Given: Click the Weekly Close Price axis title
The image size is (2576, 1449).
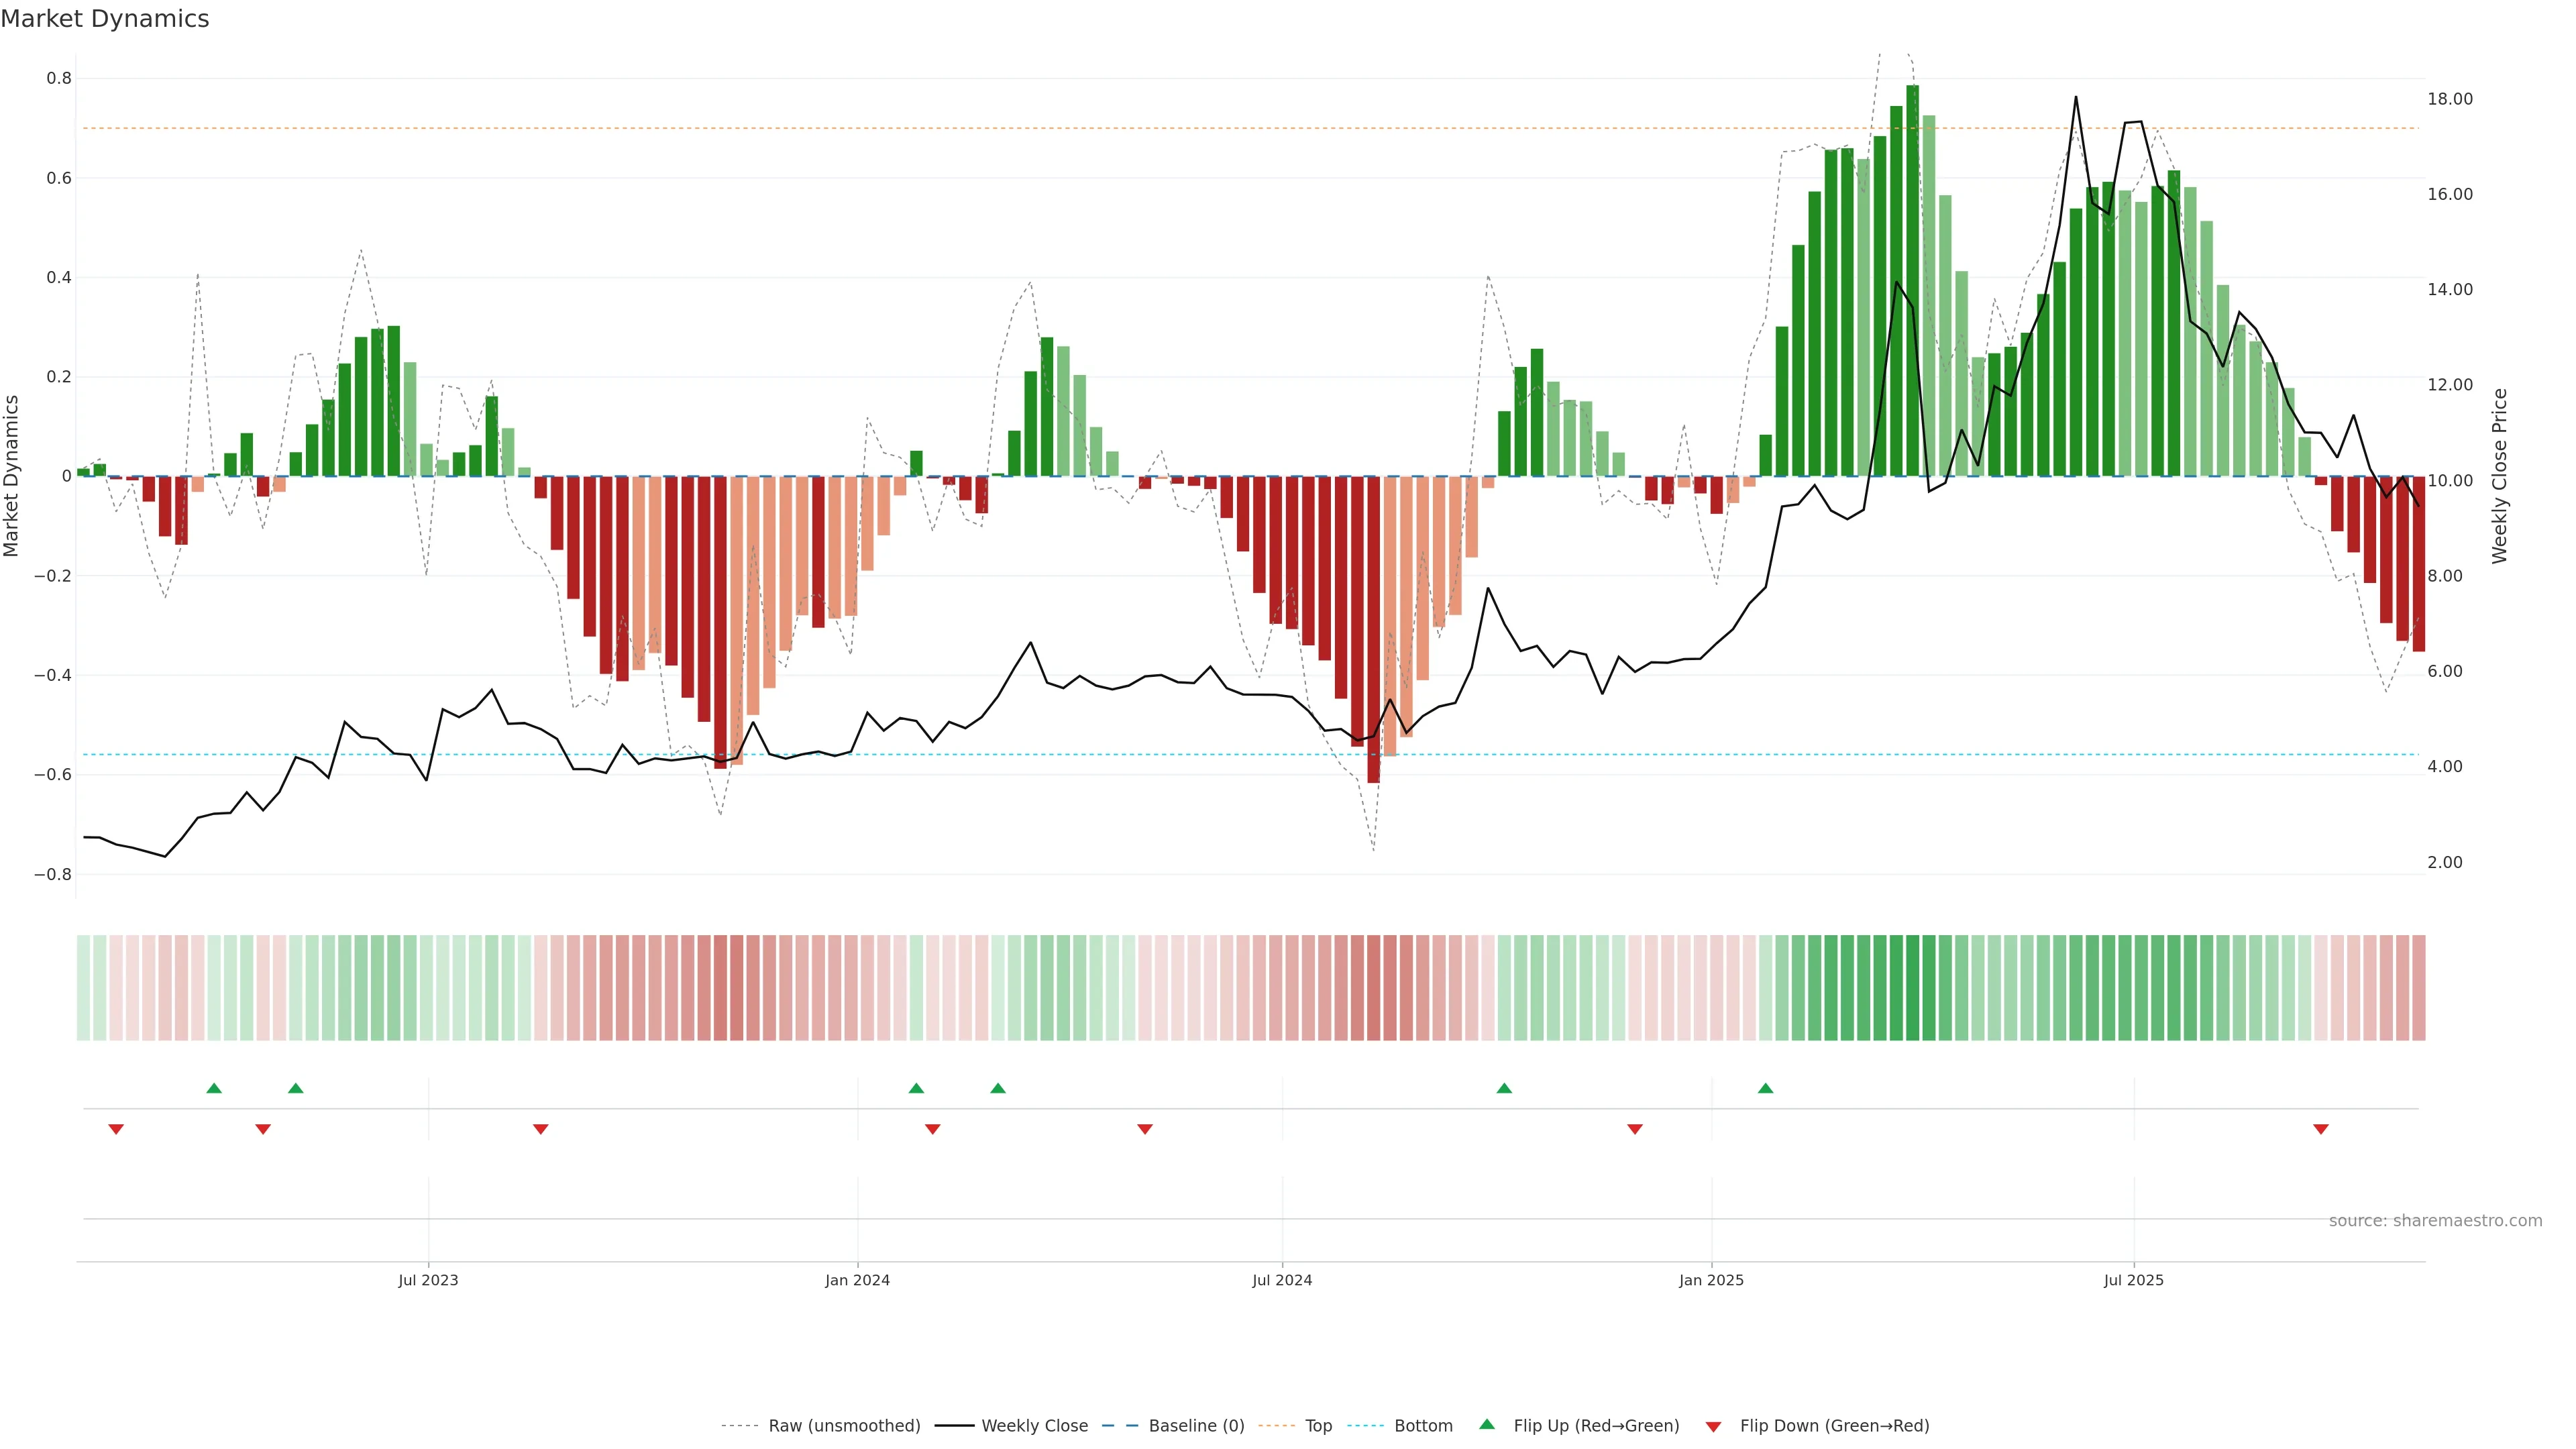Looking at the screenshot, I should 2499,476.
